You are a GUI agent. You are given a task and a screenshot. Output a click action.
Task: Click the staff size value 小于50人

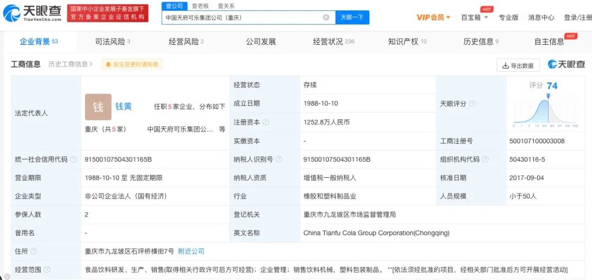[523, 196]
